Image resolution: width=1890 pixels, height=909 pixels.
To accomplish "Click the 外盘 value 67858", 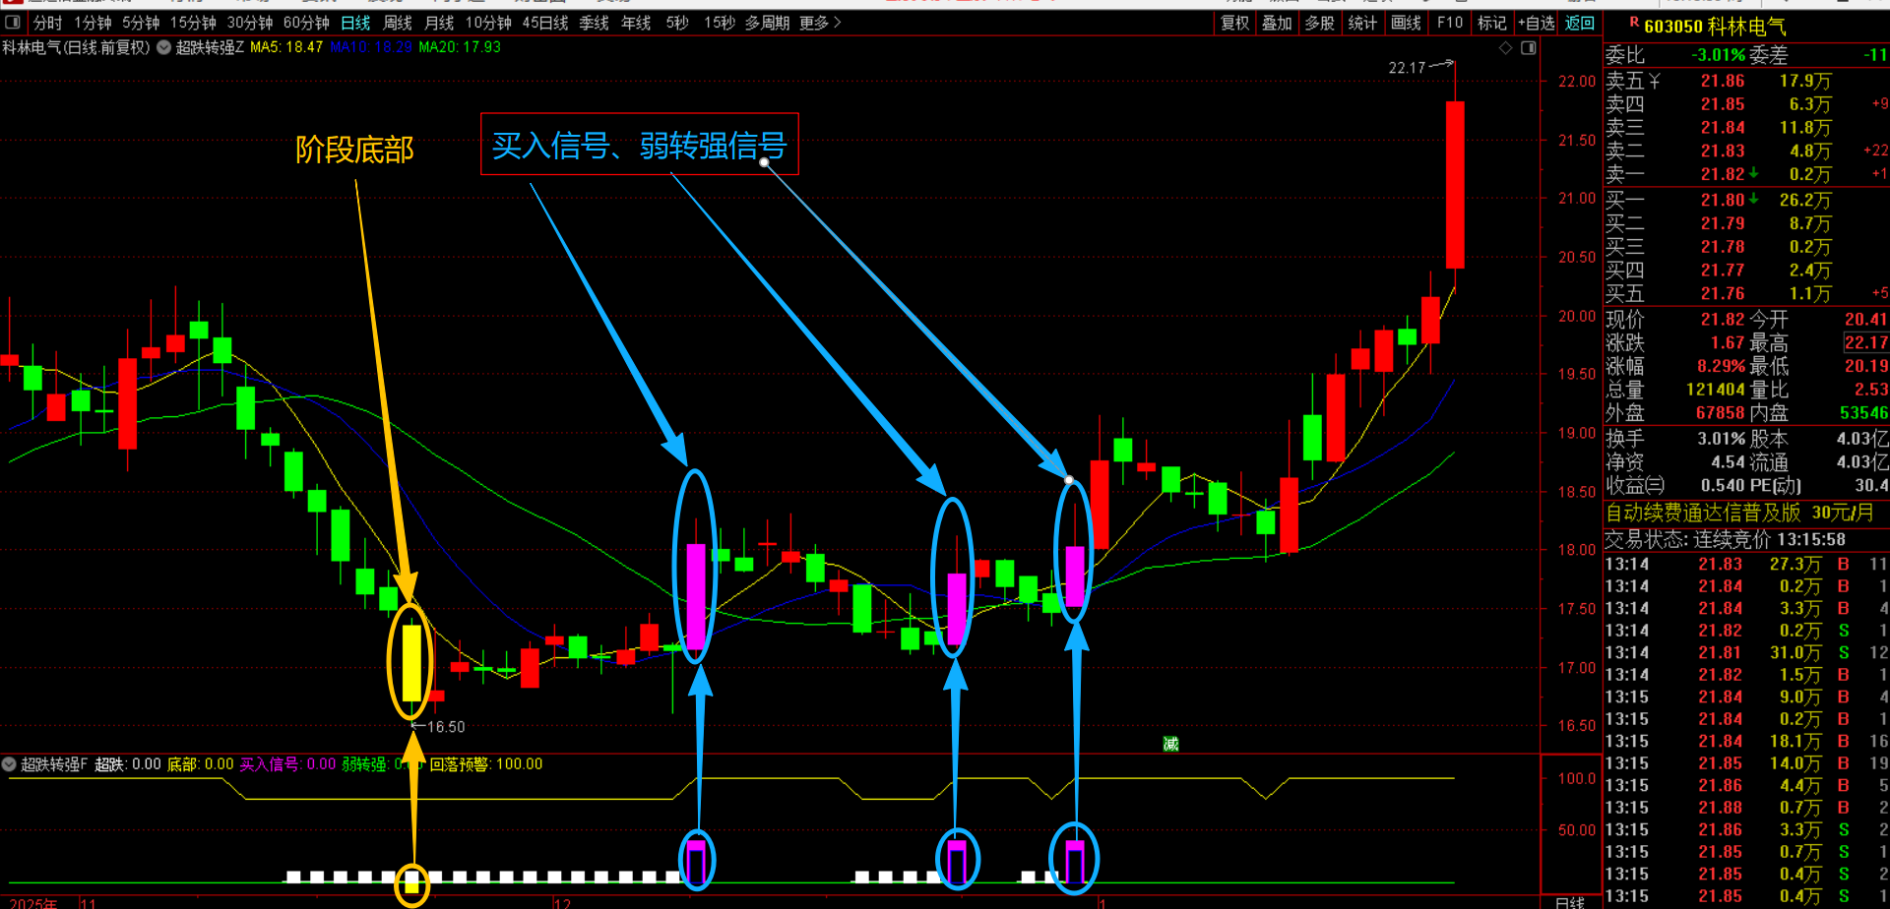I will pos(1720,413).
